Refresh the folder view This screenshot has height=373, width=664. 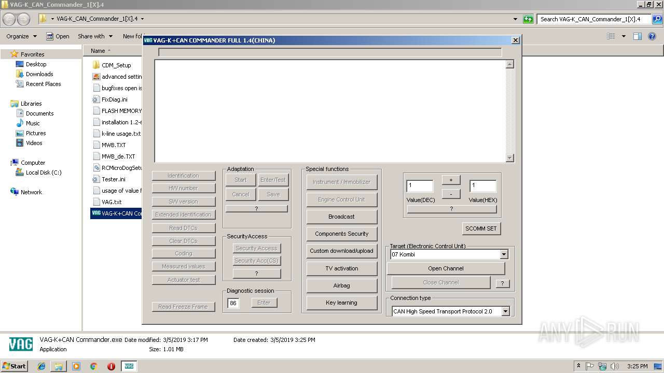pyautogui.click(x=528, y=19)
